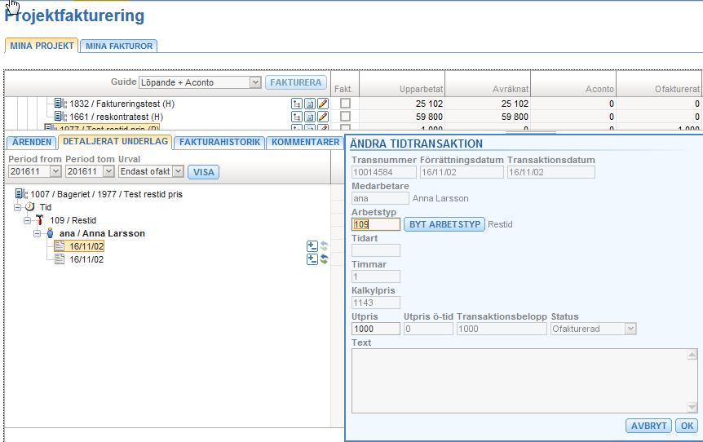Click person icon beside ana / Anna Larsson

[x=51, y=232]
